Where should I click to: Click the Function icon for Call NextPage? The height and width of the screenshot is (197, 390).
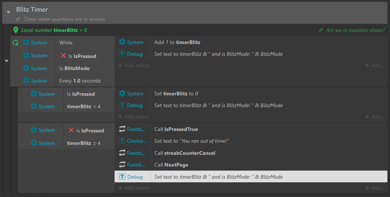[122, 164]
